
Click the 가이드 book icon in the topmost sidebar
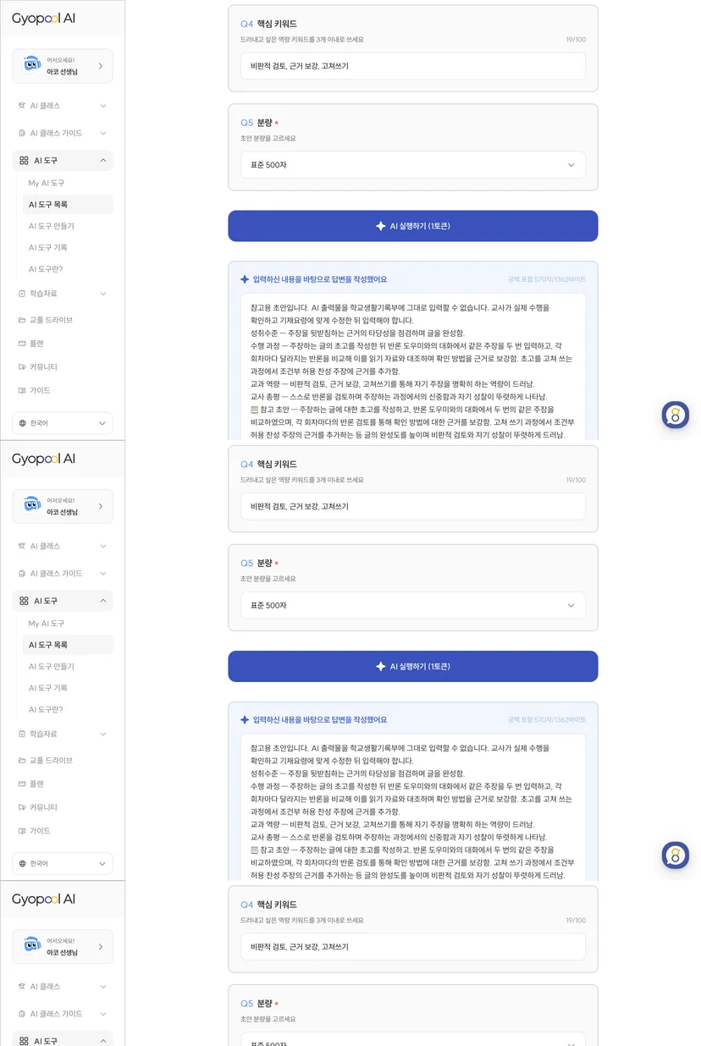pyautogui.click(x=23, y=390)
